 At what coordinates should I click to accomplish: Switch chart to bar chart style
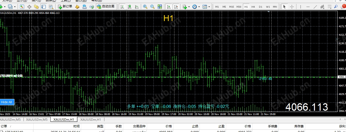click(122, 6)
